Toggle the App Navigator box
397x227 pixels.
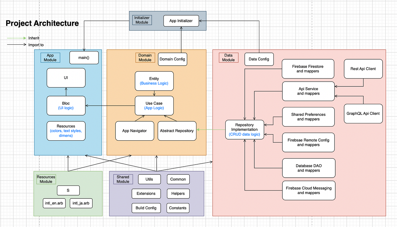click(134, 131)
